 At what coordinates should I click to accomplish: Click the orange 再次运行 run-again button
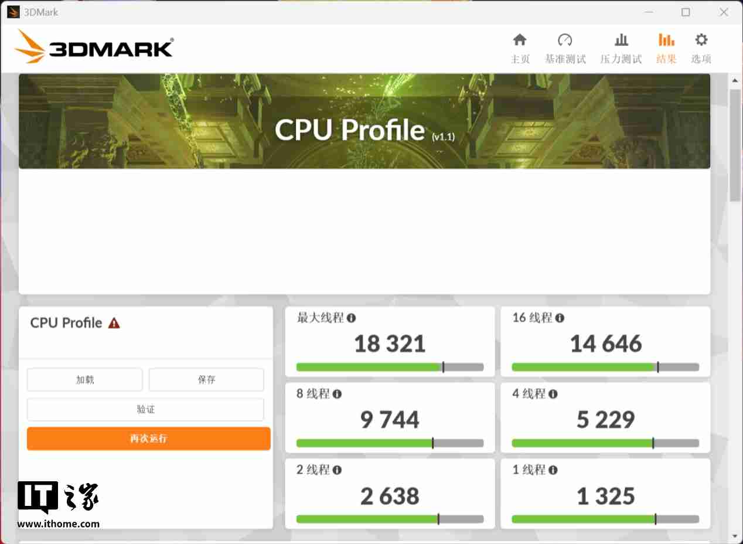[149, 438]
